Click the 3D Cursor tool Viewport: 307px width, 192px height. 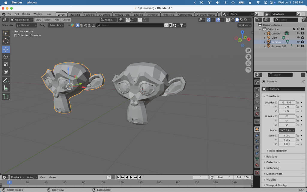6,41
